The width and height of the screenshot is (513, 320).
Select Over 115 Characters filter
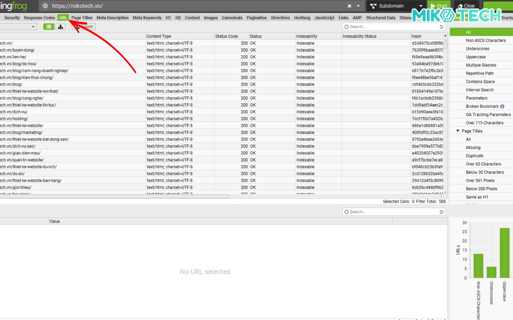tap(484, 123)
